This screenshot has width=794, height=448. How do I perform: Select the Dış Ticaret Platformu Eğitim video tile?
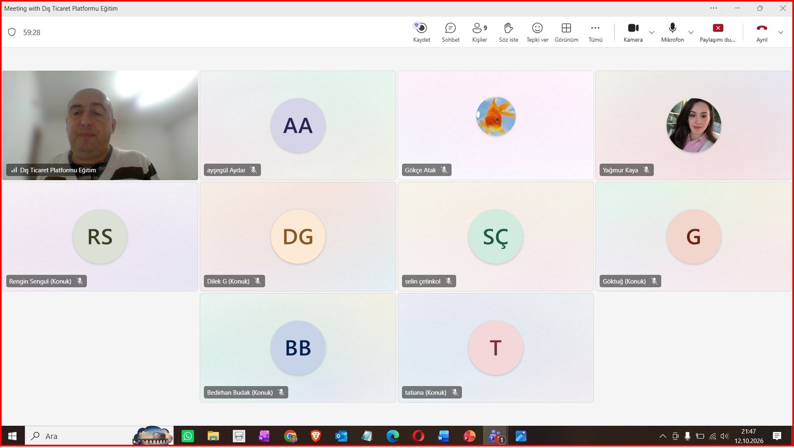pos(100,125)
